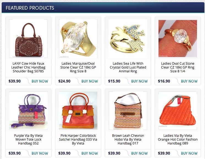This screenshot has height=159, width=205.
Task: Open the Ladies Sea Life ring title link
Action: pyautogui.click(x=128, y=67)
